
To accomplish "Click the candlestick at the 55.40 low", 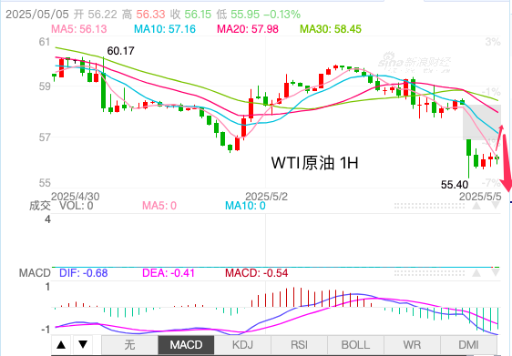I will pos(468,158).
